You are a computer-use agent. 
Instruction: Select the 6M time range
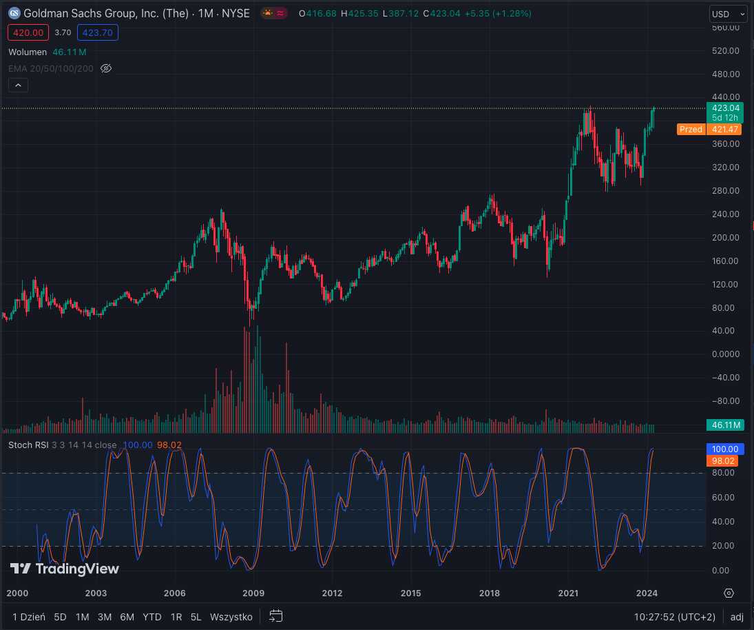coord(127,616)
